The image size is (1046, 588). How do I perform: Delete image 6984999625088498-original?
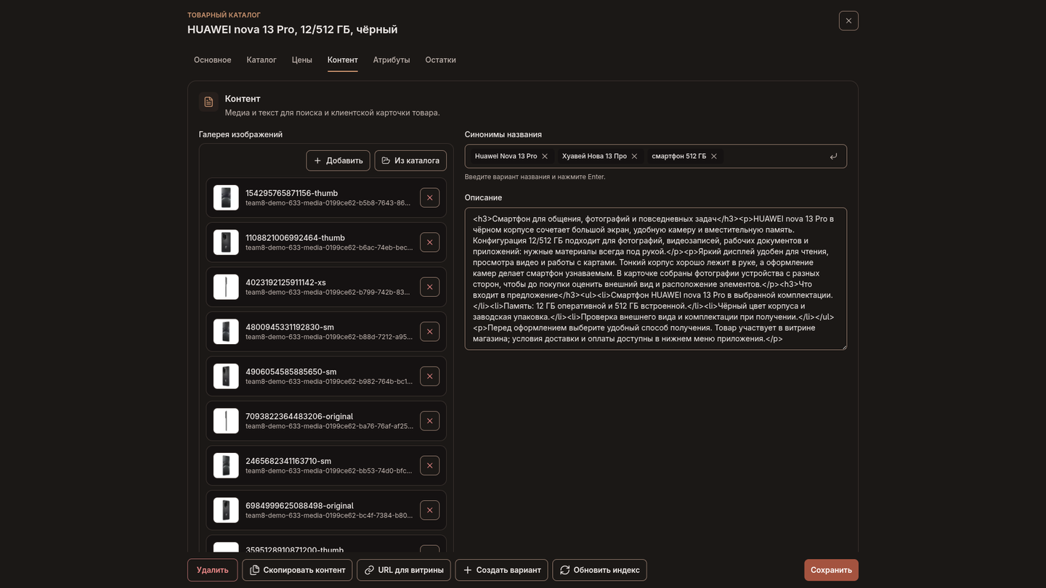tap(429, 510)
